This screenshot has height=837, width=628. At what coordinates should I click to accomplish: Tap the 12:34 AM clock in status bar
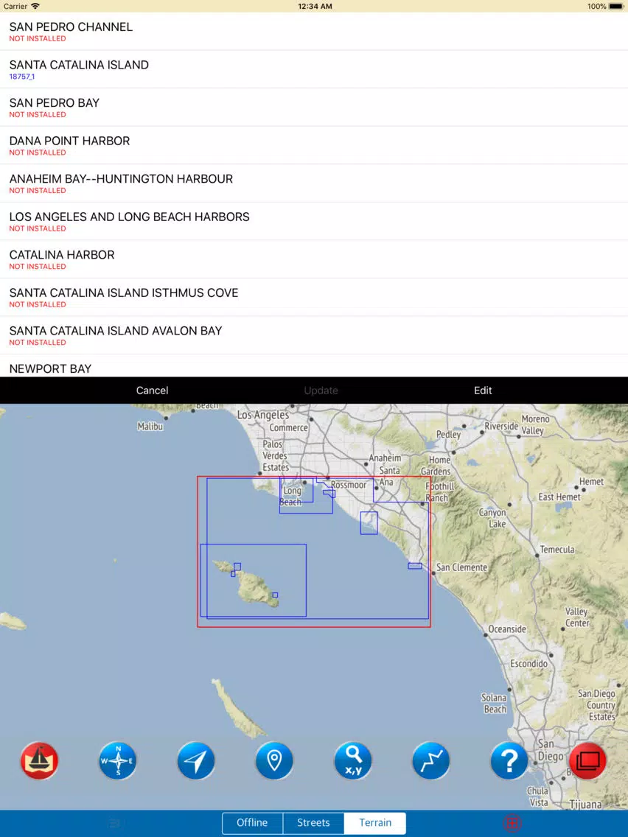(x=315, y=7)
